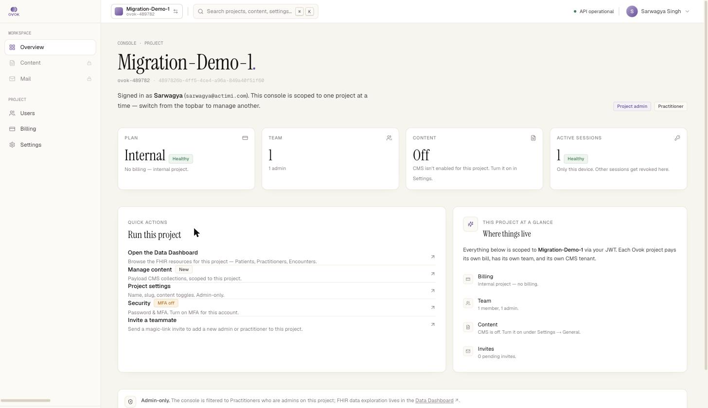This screenshot has width=708, height=408.
Task: Click the sidebar horizontal scrollbar
Action: (25, 401)
